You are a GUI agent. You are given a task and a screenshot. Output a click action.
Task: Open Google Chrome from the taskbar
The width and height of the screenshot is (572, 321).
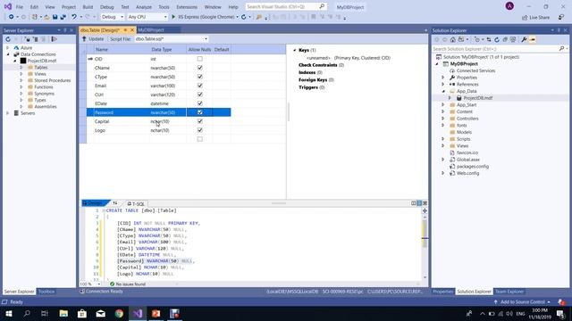[119, 313]
